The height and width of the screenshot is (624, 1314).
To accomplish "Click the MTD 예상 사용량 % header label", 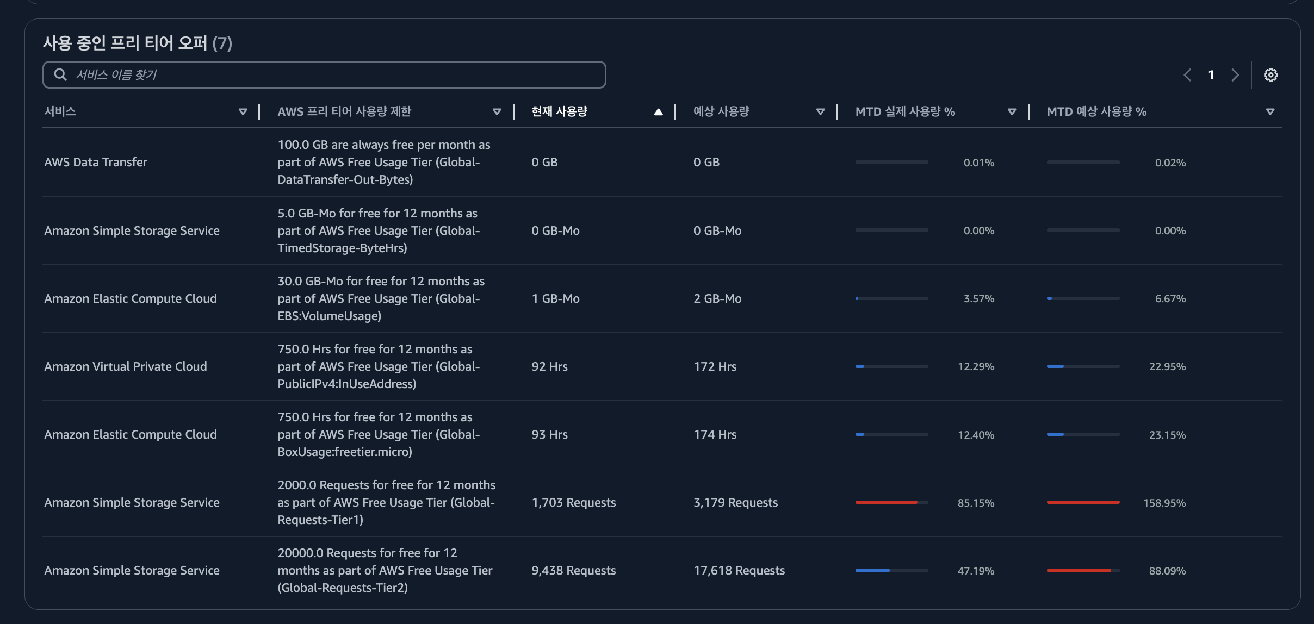I will (1096, 111).
